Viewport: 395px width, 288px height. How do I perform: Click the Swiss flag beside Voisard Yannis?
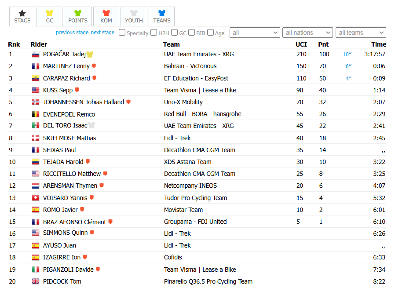click(36, 198)
